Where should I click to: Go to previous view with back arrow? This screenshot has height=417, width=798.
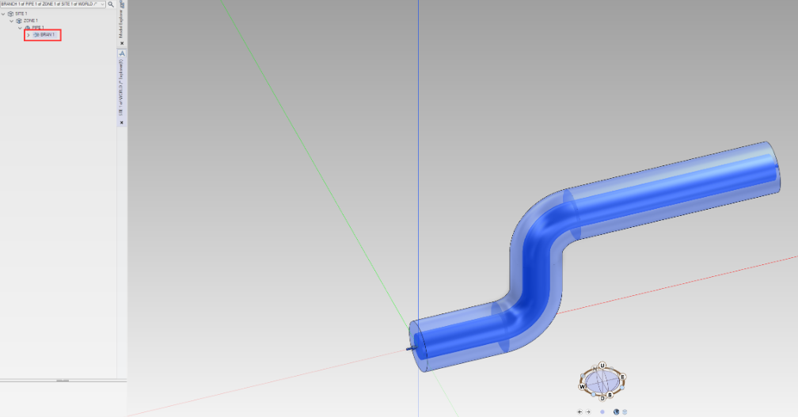click(x=579, y=411)
